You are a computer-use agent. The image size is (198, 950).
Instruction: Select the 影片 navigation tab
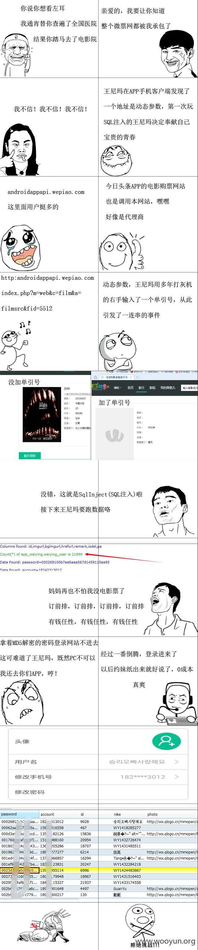(x=141, y=387)
